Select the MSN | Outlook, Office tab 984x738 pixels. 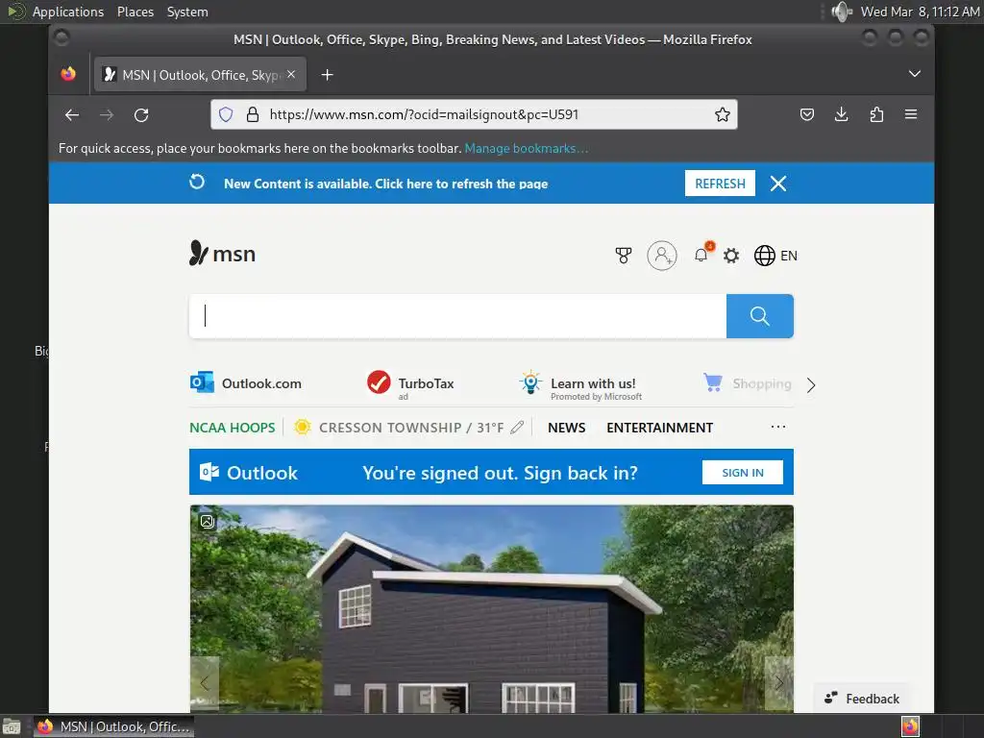click(x=200, y=75)
